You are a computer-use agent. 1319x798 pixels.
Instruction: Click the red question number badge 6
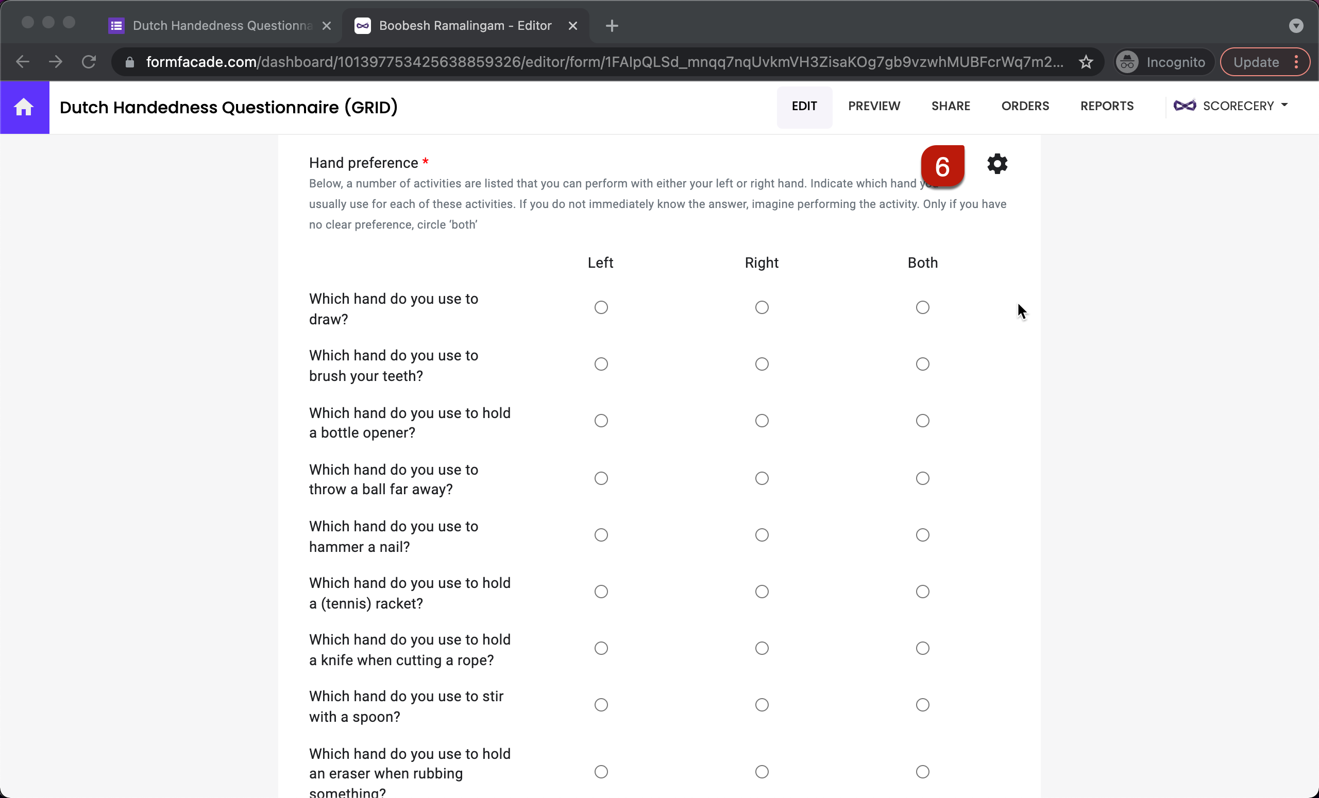(x=943, y=166)
